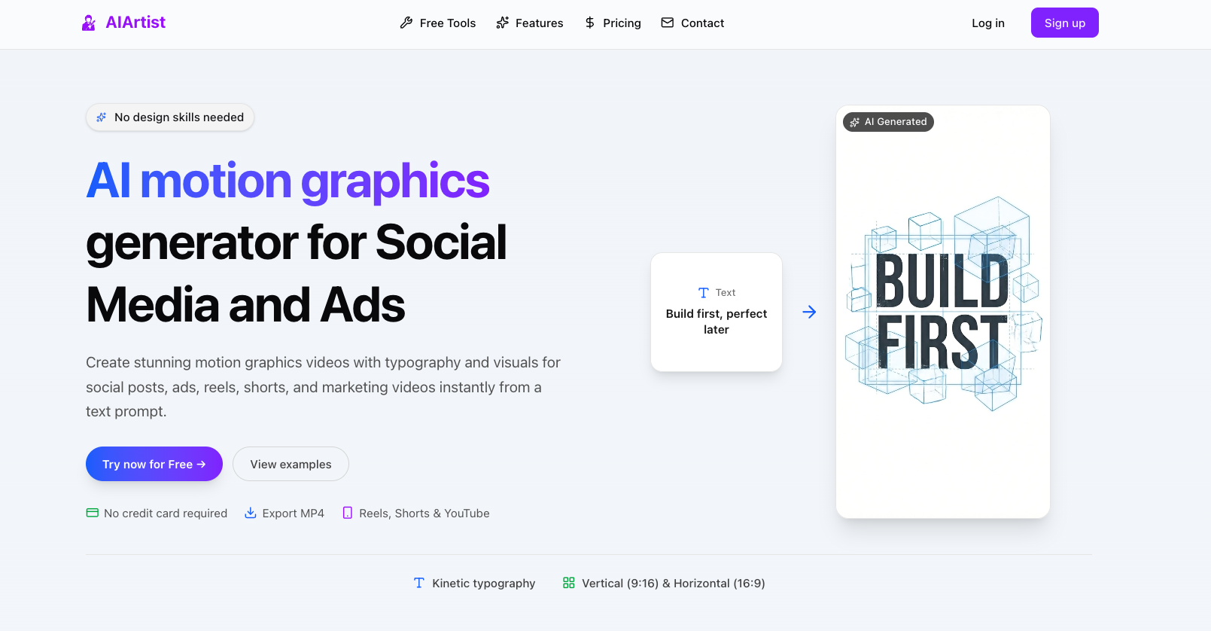Click the green grid icon beside Vertical
This screenshot has height=631, width=1211.
[x=569, y=583]
